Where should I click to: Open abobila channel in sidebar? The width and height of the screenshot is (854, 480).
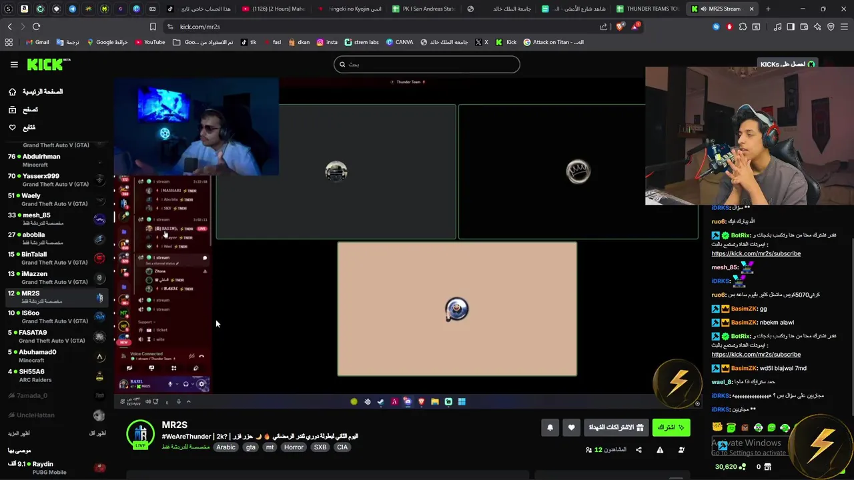(x=57, y=239)
